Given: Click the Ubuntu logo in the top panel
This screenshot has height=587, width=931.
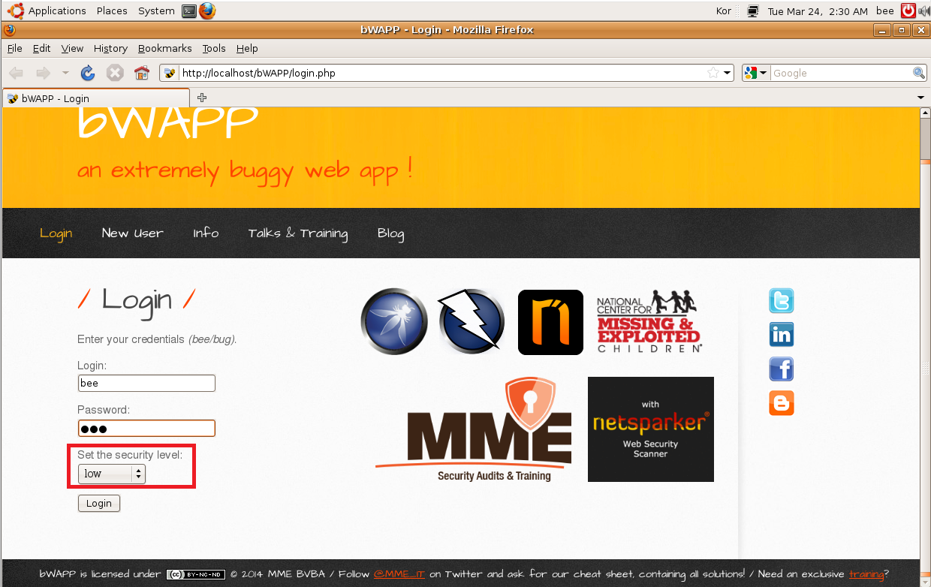Looking at the screenshot, I should coord(16,11).
